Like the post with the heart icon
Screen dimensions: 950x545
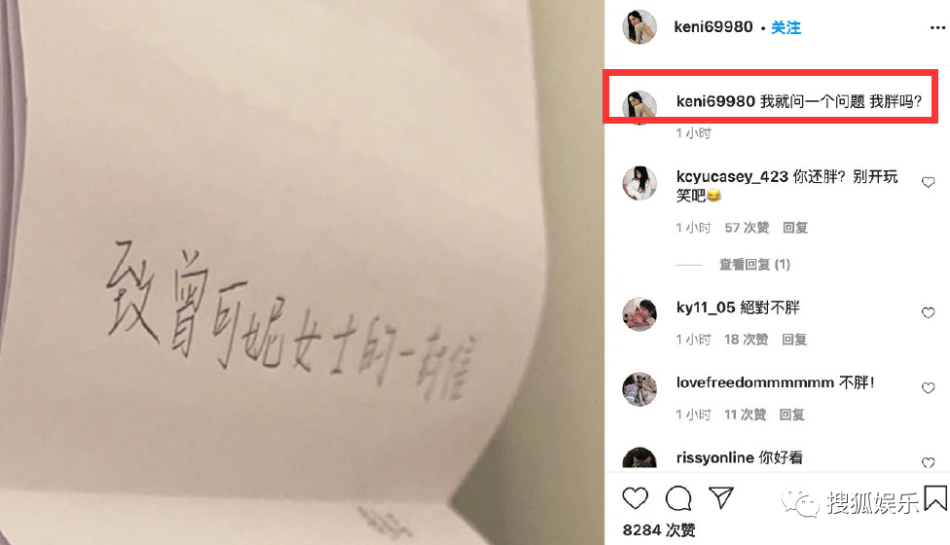click(635, 498)
